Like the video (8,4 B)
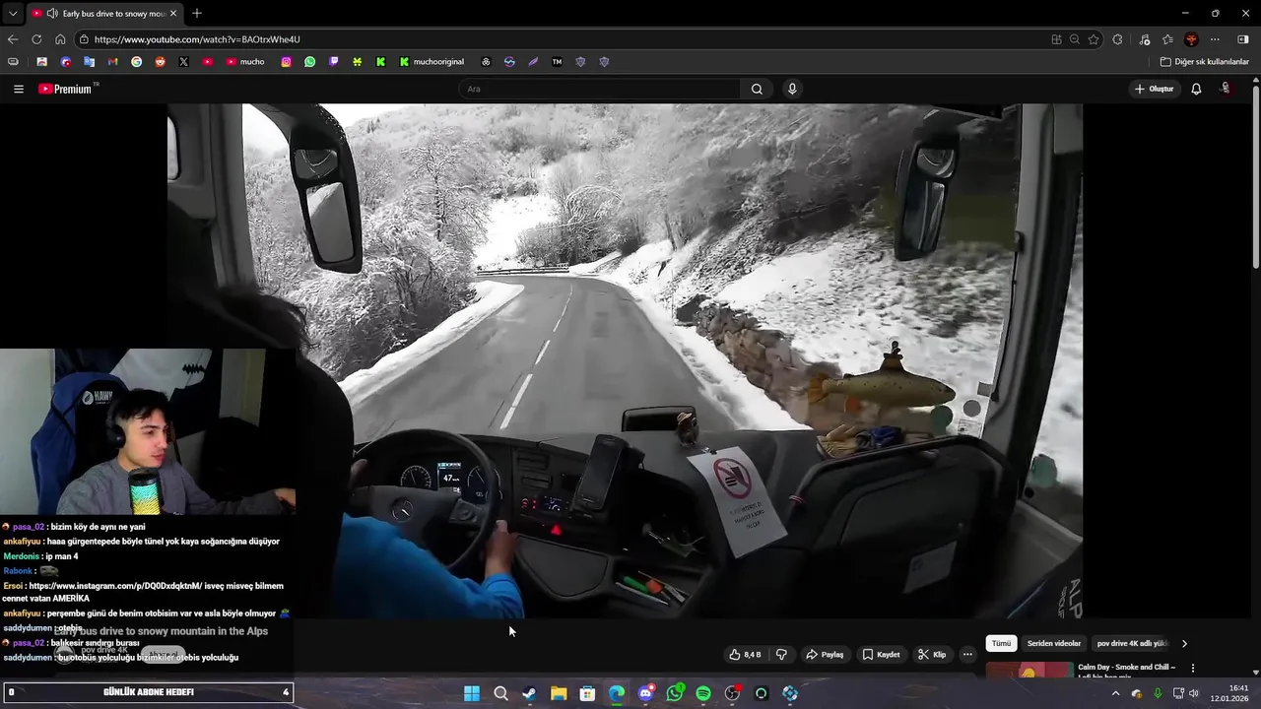Viewport: 1261px width, 709px height. click(x=745, y=655)
